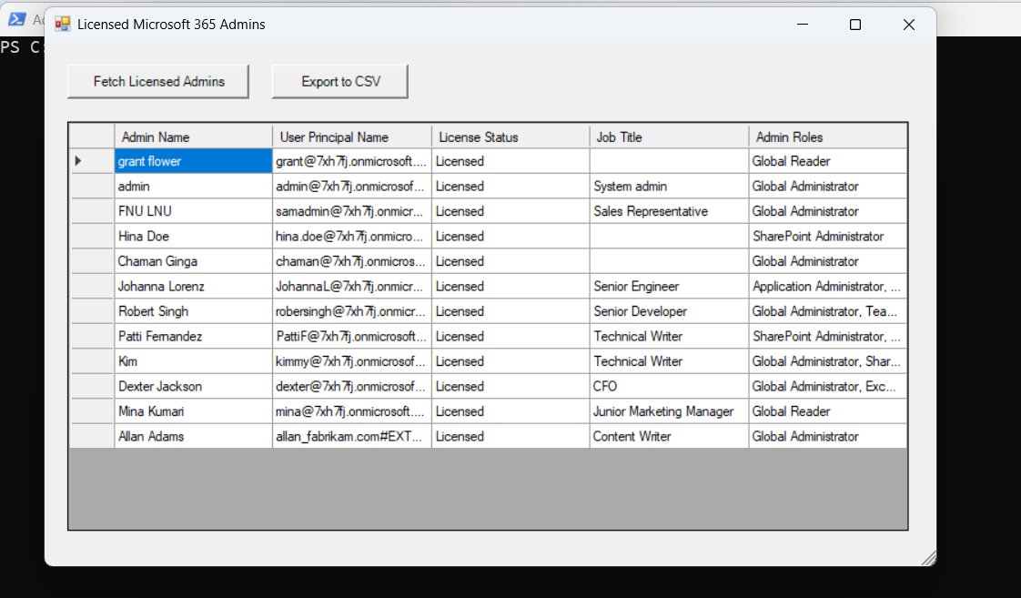Screen dimensions: 1021x598
Task: Click the window resize grip at bottom-right corner
Action: tap(929, 558)
